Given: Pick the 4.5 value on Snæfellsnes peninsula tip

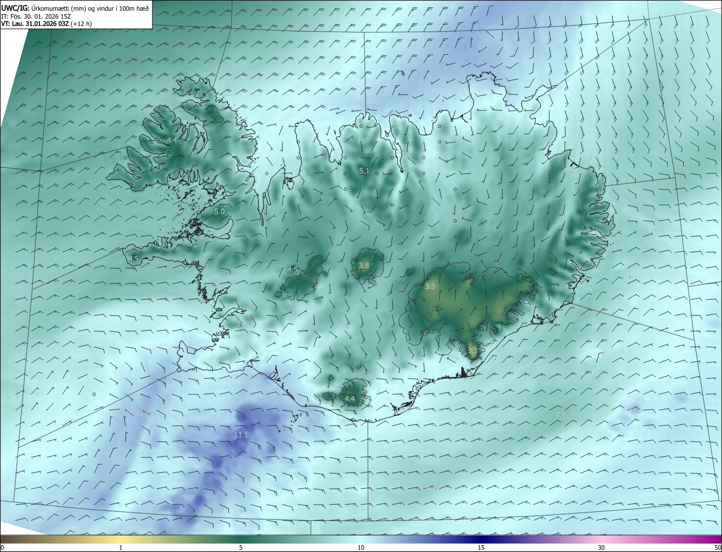Looking at the screenshot, I should pos(134,259).
